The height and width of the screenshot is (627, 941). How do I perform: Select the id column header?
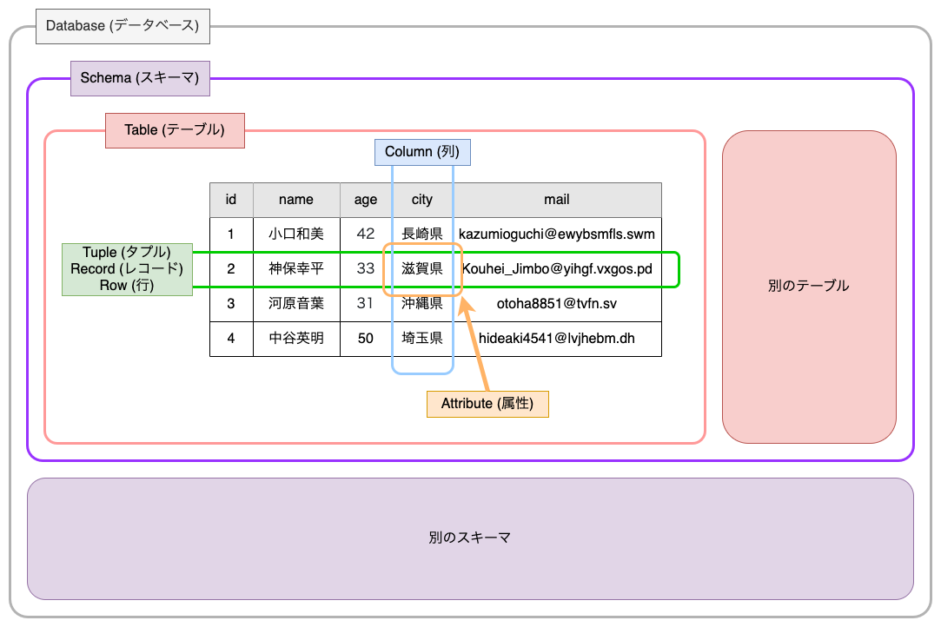[231, 200]
